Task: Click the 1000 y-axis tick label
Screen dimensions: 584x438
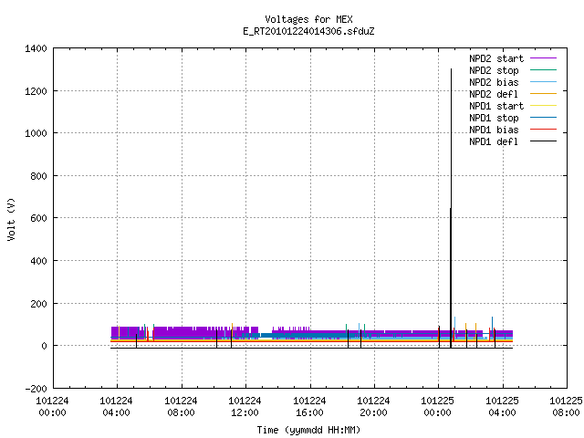Action: click(36, 133)
